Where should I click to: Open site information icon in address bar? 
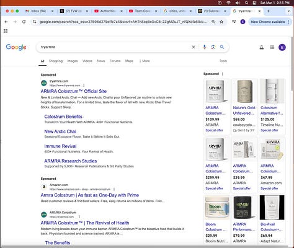[x=35, y=22]
